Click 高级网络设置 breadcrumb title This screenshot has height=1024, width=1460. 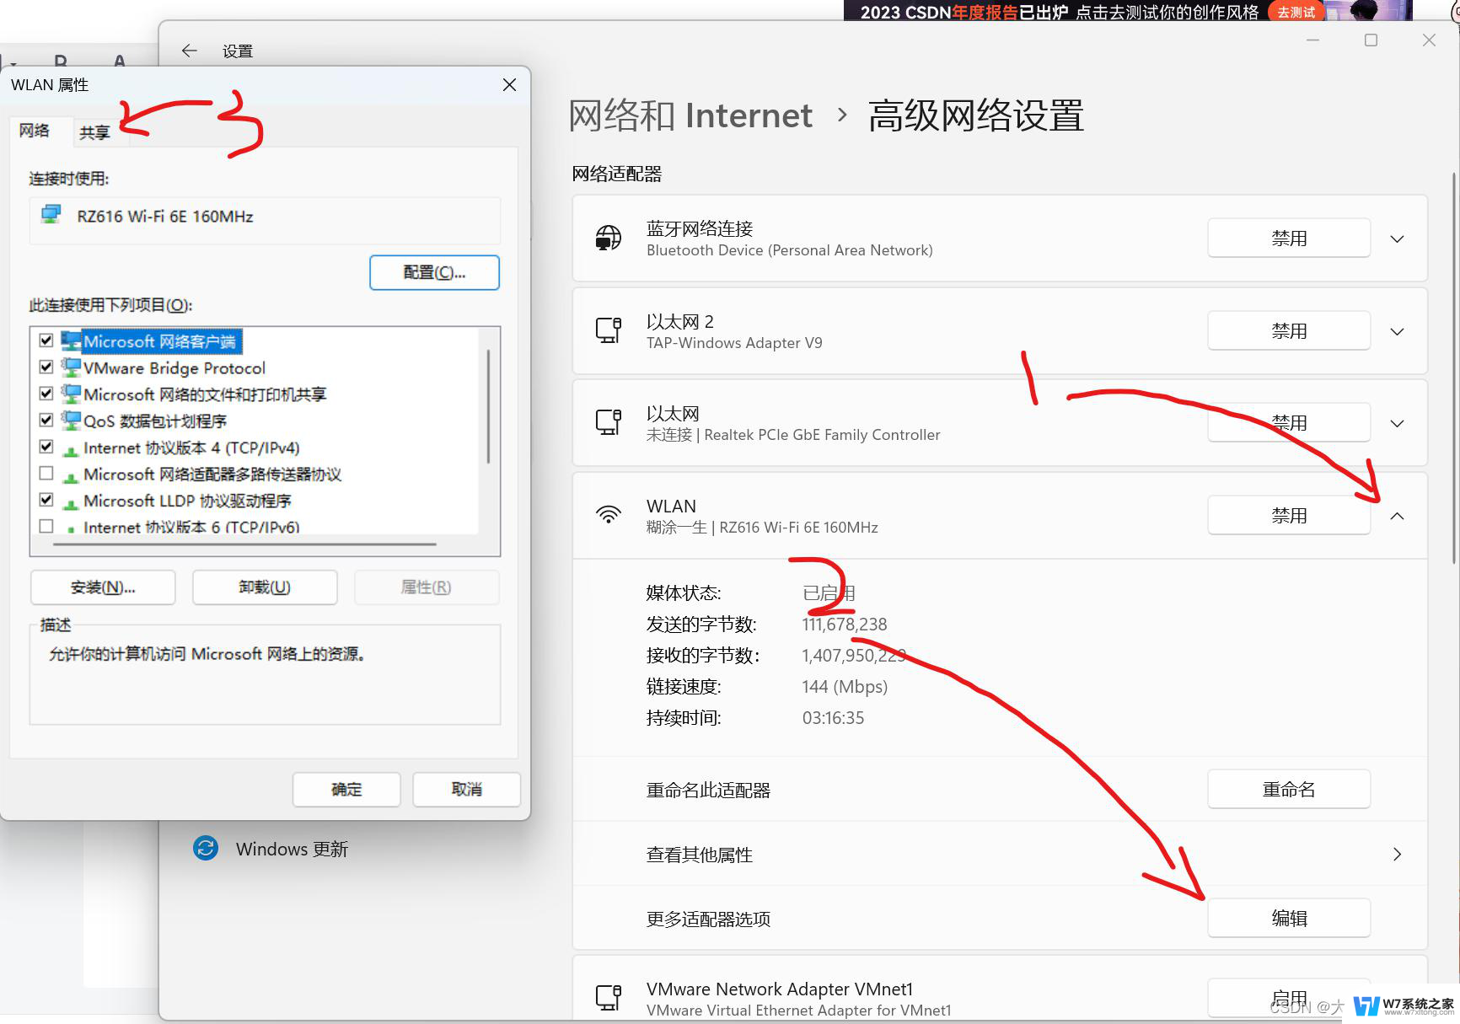click(976, 115)
